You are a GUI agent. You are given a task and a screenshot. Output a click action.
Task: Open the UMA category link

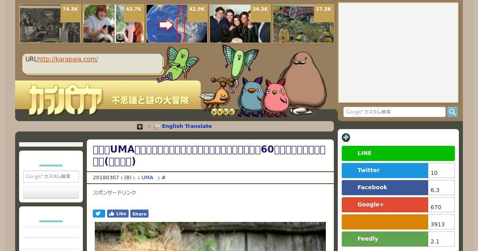[147, 178]
